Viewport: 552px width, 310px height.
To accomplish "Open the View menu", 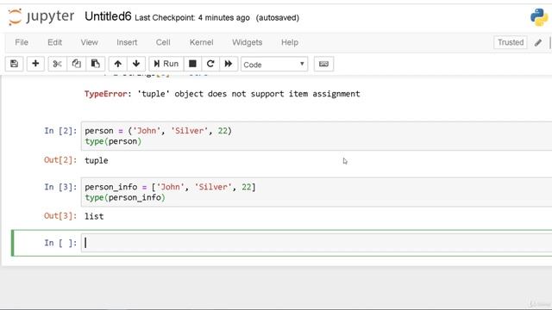I will pos(89,42).
